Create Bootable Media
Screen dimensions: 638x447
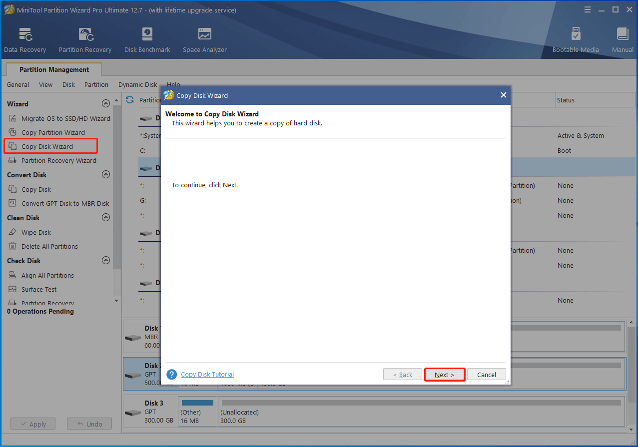click(576, 39)
